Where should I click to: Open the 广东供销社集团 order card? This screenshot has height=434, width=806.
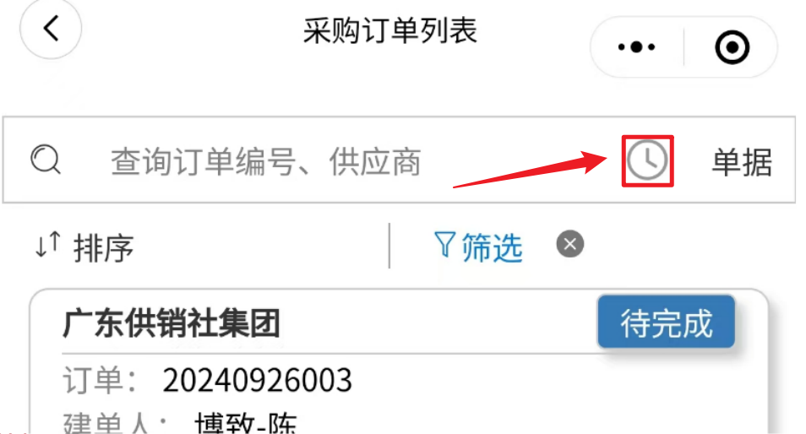point(399,361)
